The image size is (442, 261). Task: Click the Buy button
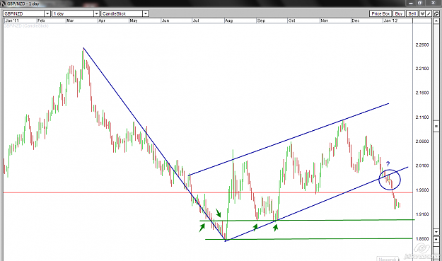tap(399, 13)
